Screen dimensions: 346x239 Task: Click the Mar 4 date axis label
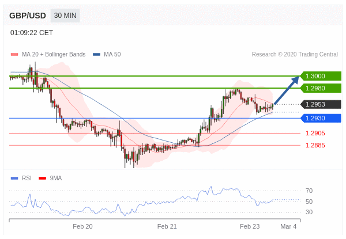tap(288, 226)
